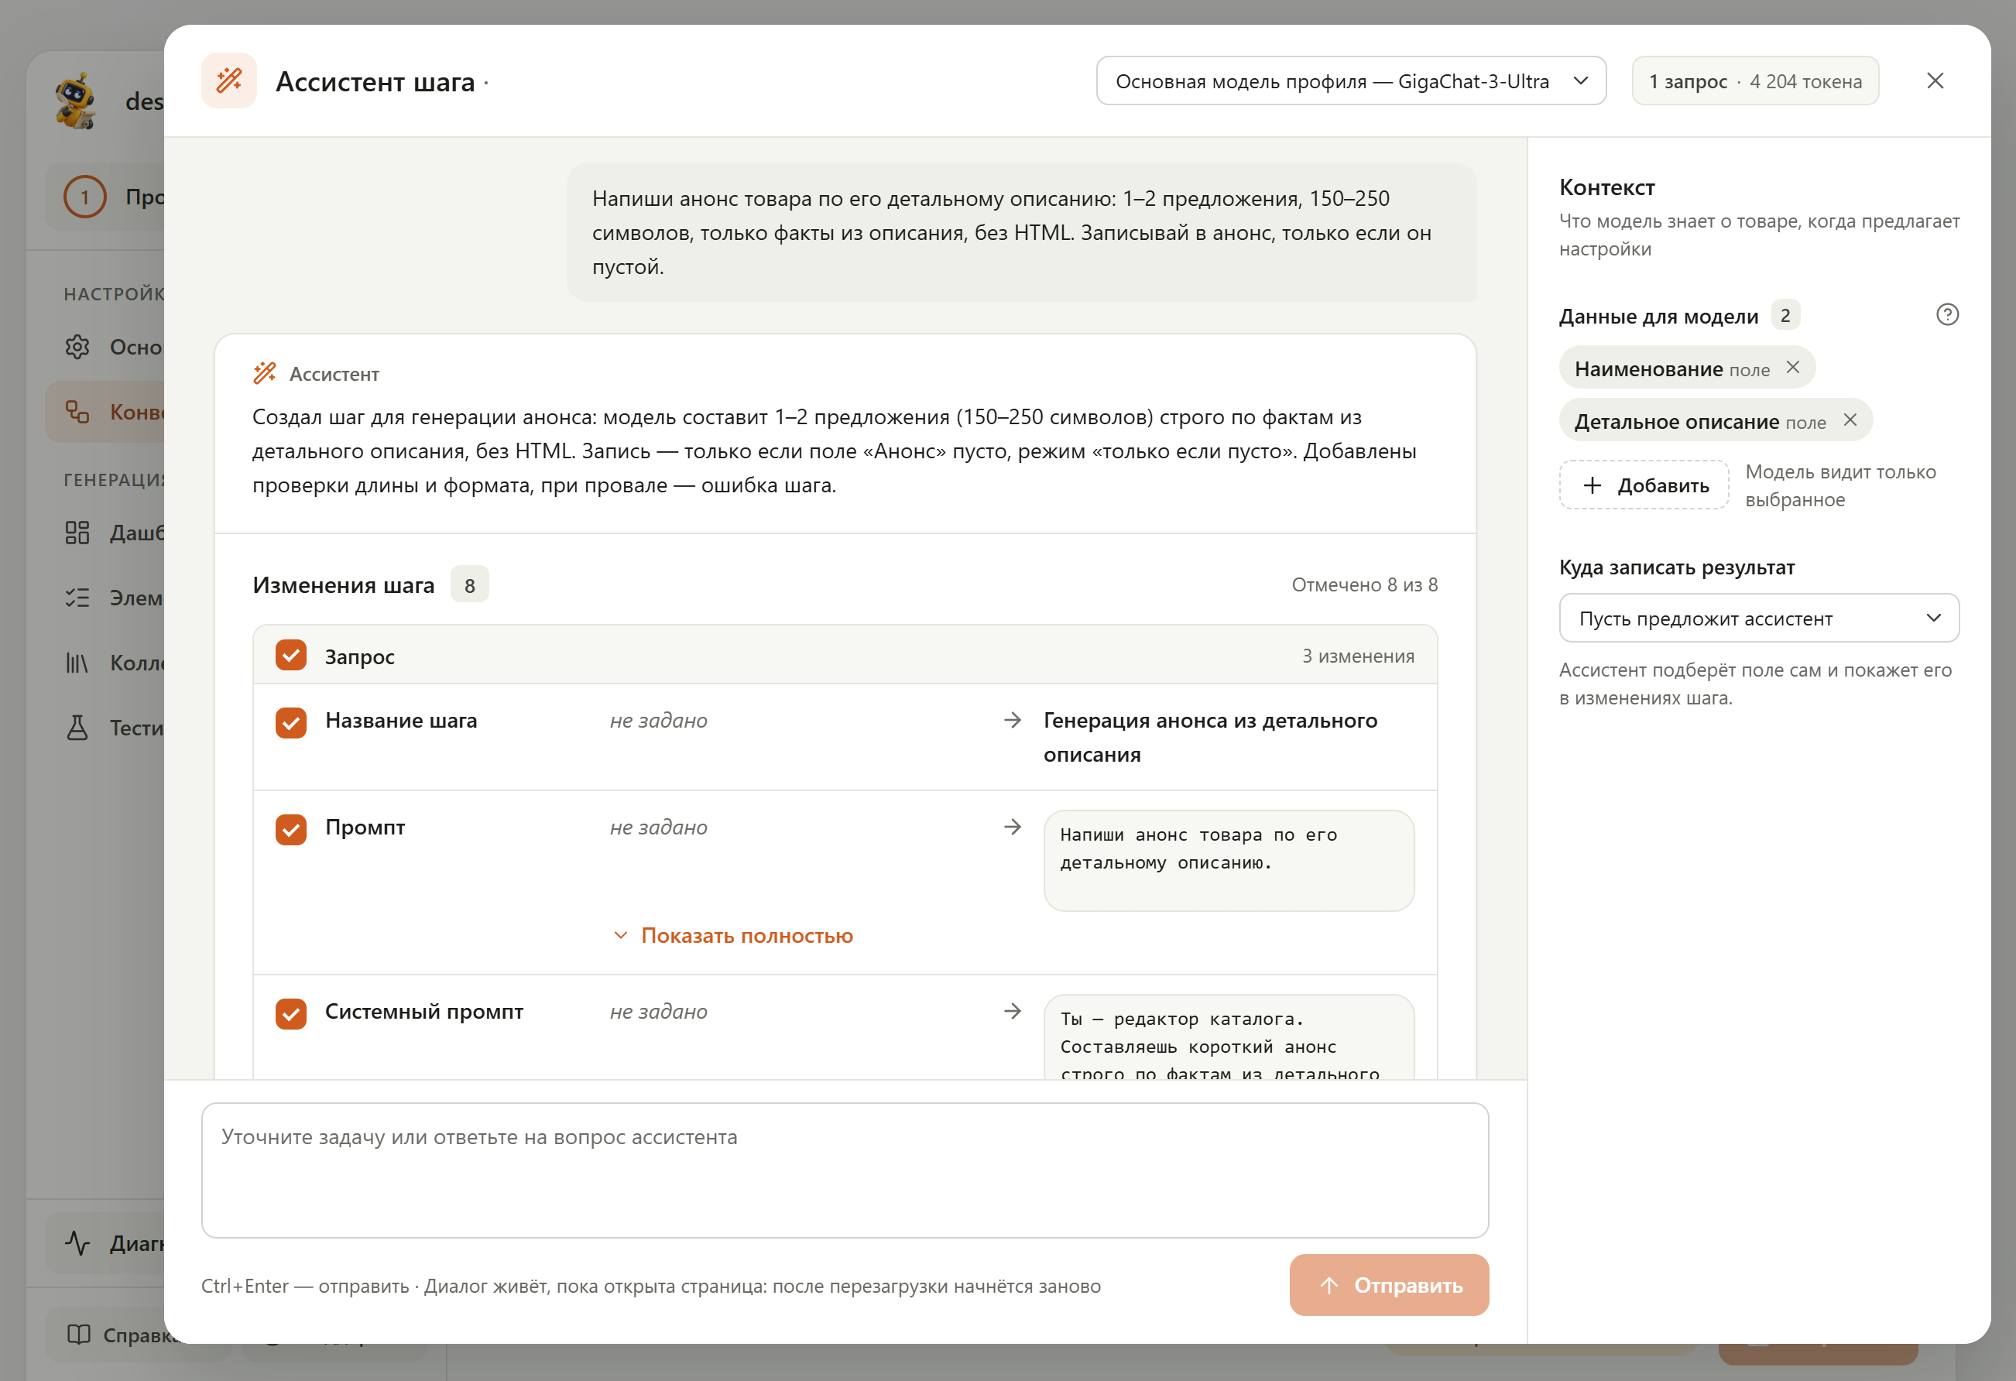
Task: Open the Пусть предложит ассистент dropdown
Action: (1758, 619)
